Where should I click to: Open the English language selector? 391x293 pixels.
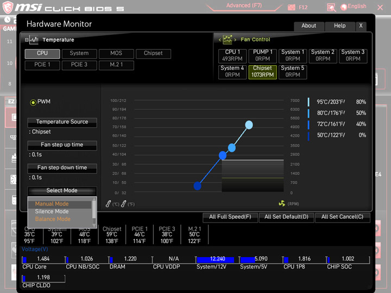coord(354,7)
